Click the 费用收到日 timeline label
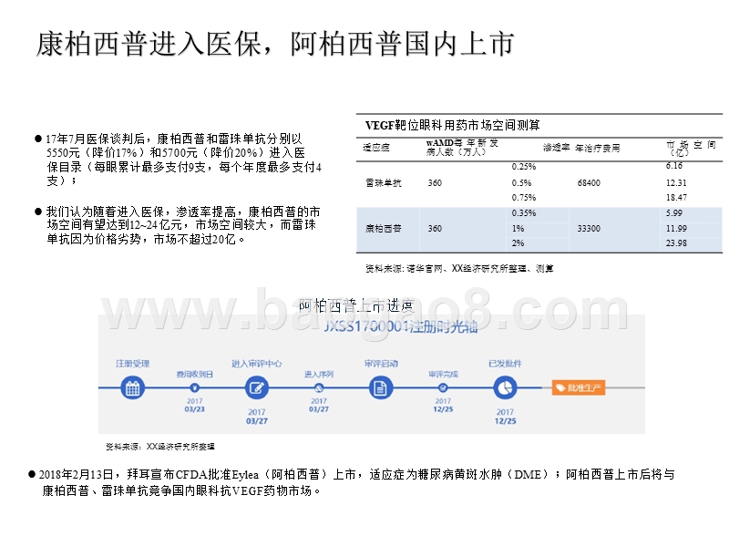The width and height of the screenshot is (729, 547). coord(195,375)
